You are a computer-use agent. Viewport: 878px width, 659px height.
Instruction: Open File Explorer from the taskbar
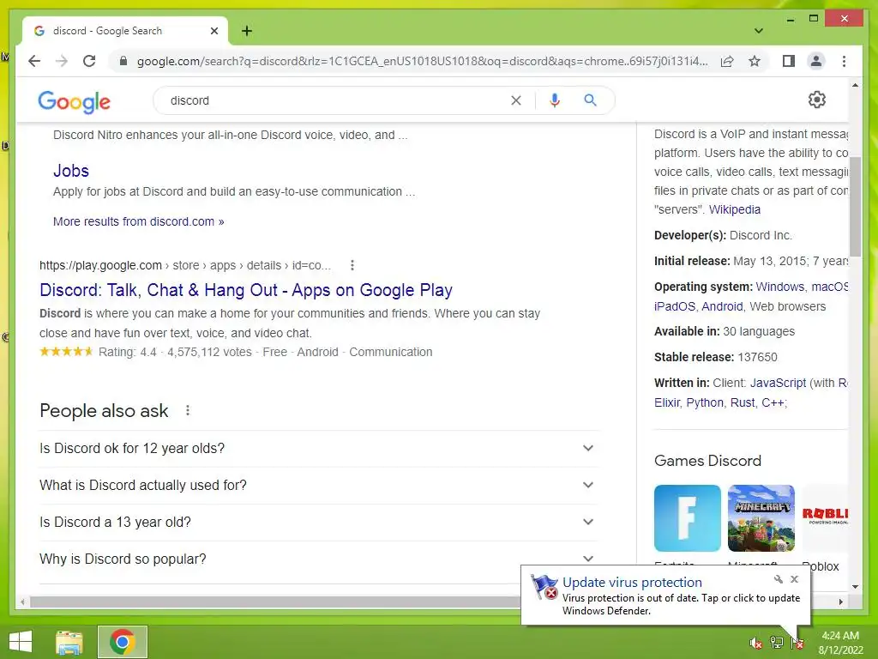point(69,642)
